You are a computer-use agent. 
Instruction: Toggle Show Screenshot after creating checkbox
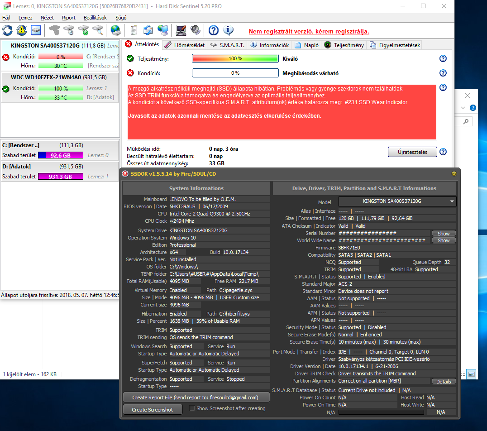192,408
